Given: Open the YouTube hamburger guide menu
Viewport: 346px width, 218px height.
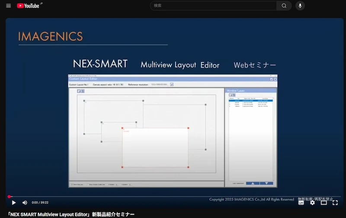Looking at the screenshot, I should click(x=8, y=6).
